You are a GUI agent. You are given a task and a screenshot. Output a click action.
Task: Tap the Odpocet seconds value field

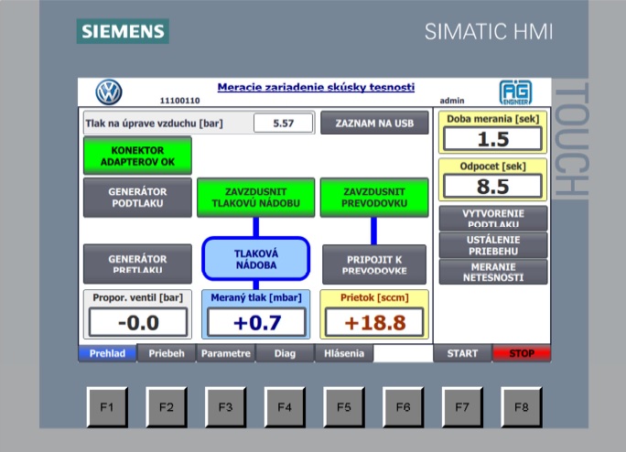click(x=492, y=187)
